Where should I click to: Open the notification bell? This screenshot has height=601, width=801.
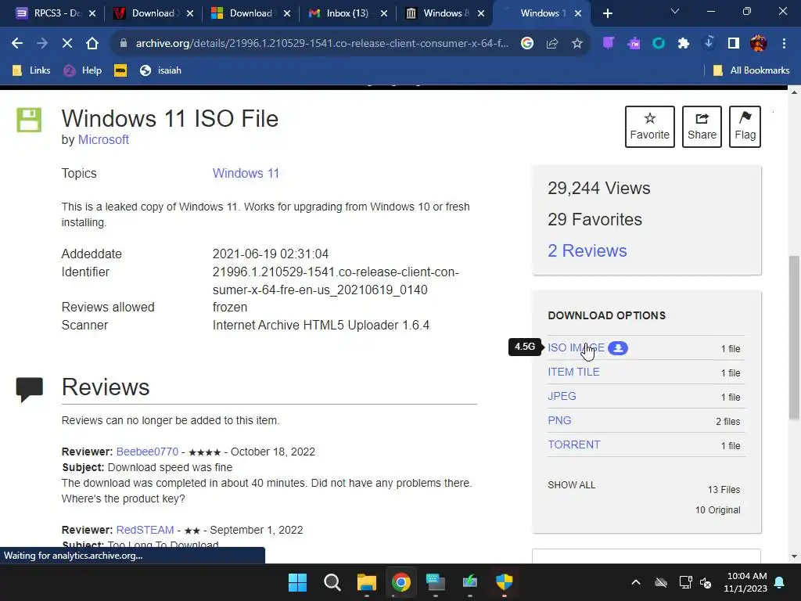[780, 582]
